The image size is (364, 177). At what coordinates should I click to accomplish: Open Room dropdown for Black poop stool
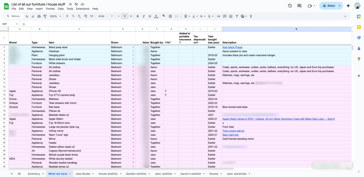point(133,47)
